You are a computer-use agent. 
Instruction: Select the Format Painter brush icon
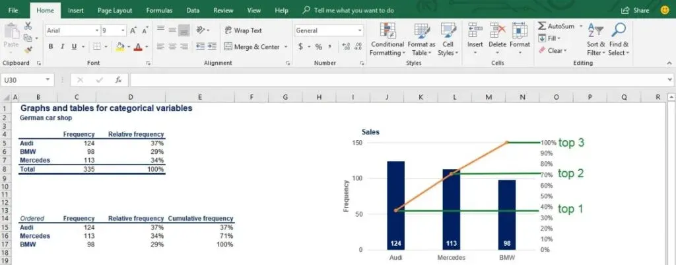(28, 50)
